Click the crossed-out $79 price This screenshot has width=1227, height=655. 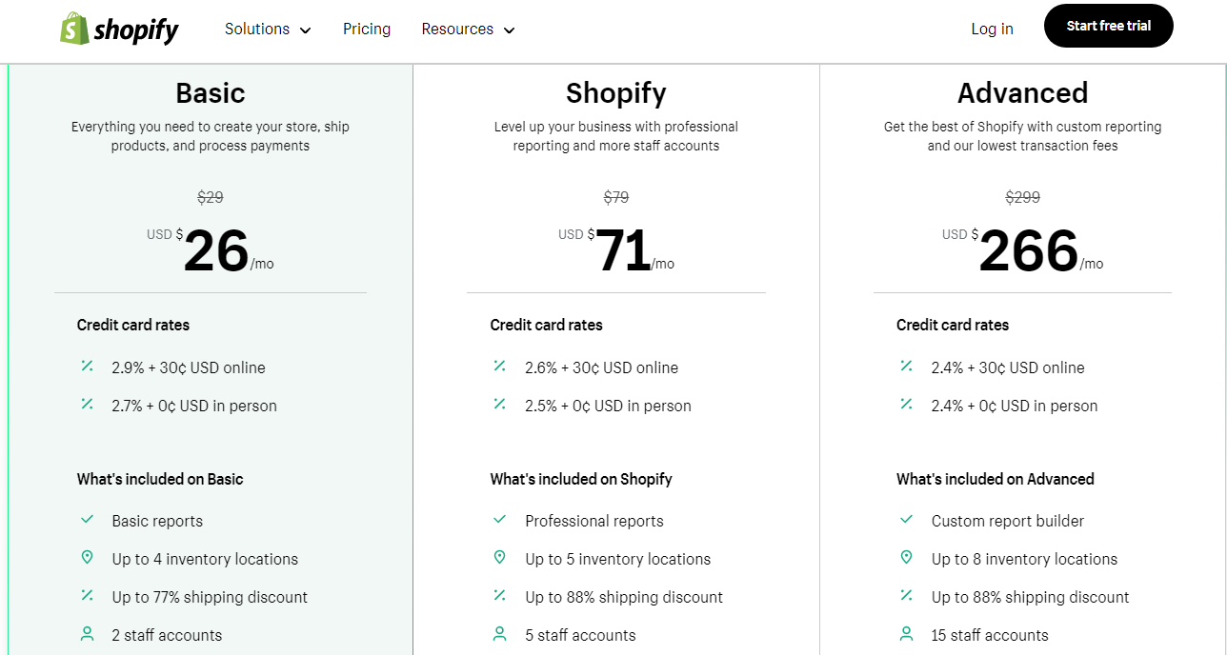[616, 197]
